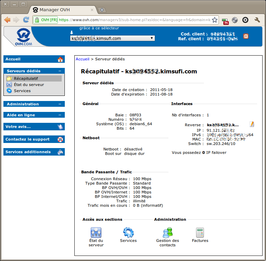Image resolution: width=266 pixels, height=261 pixels.
Task: Open Services additionnels menu item
Action: pos(34,152)
